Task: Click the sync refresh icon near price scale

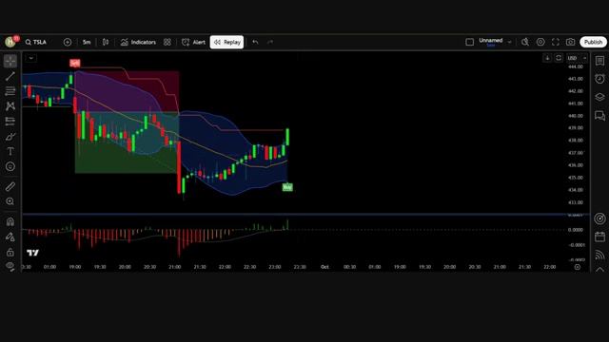Action: [x=559, y=58]
